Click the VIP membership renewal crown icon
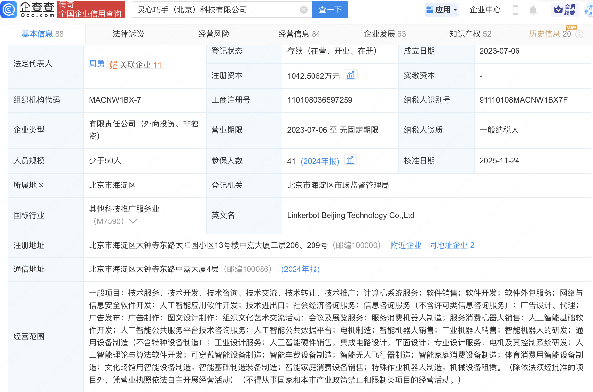 (558, 10)
